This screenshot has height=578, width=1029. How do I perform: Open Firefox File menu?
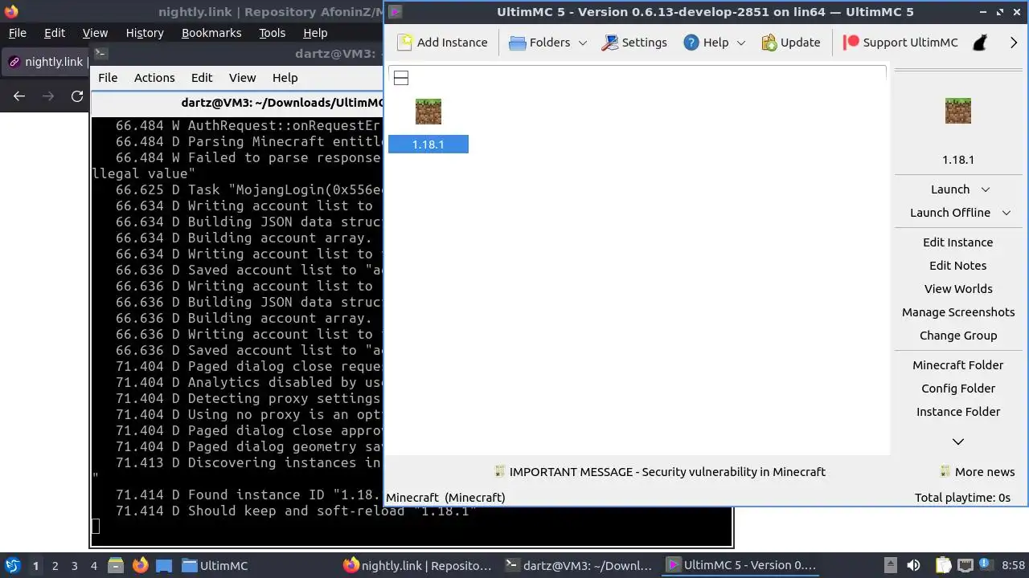coord(17,33)
